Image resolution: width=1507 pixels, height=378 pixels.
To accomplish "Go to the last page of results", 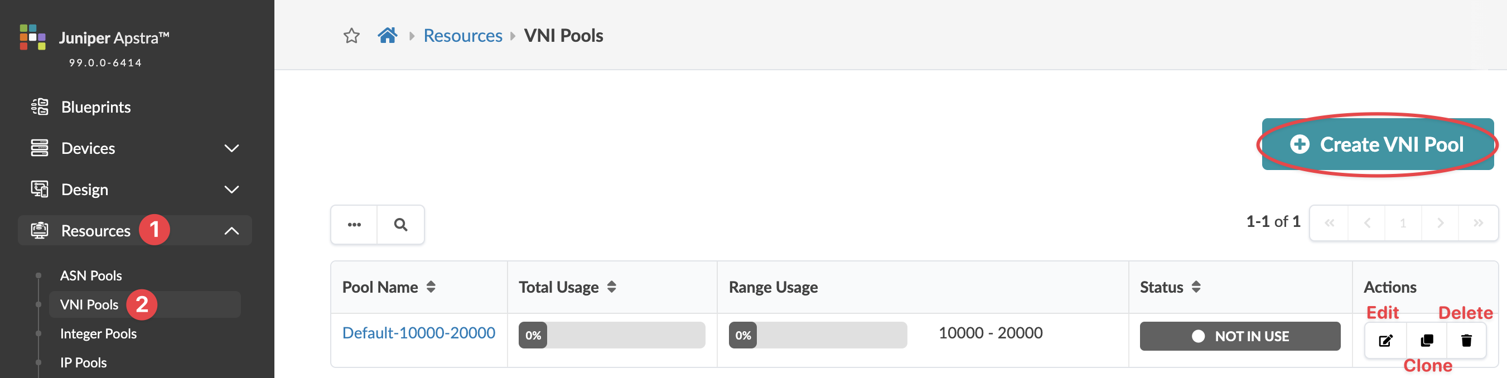I will (x=1479, y=224).
